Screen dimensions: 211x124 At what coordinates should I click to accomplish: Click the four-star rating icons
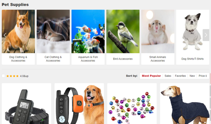coord(12,76)
